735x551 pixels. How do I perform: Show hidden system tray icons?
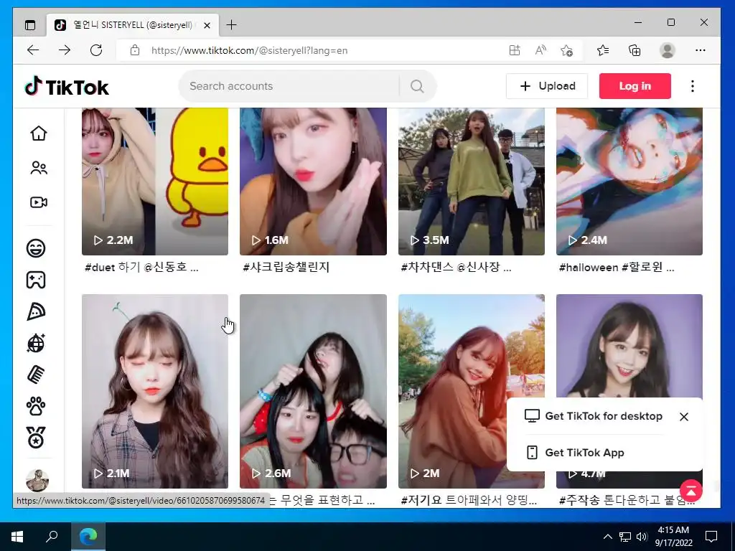607,537
